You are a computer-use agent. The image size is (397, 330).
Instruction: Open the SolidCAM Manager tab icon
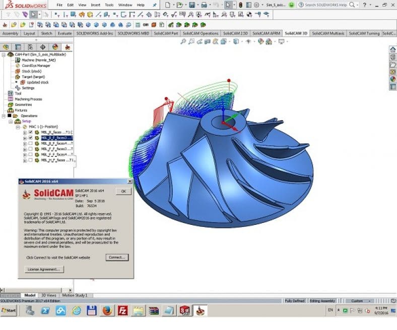67,47
